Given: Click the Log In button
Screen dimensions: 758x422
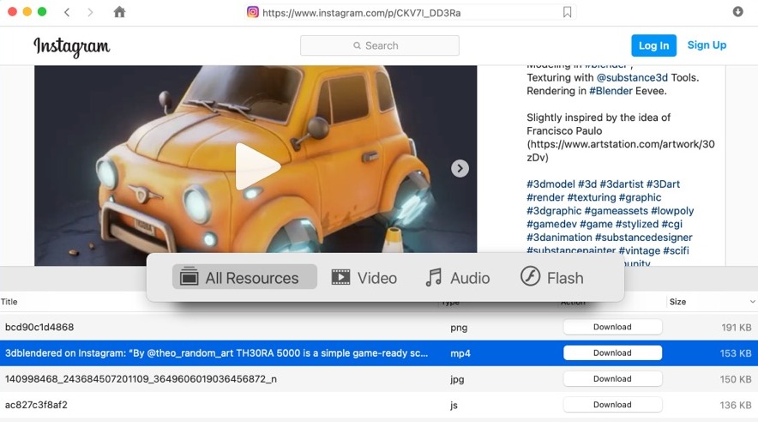Looking at the screenshot, I should [x=653, y=45].
